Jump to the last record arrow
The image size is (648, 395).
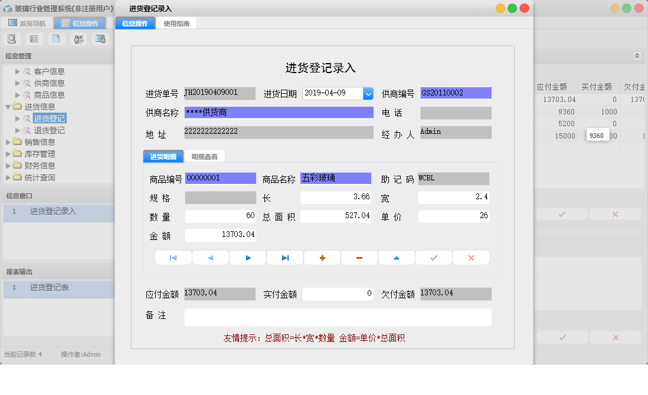(285, 257)
